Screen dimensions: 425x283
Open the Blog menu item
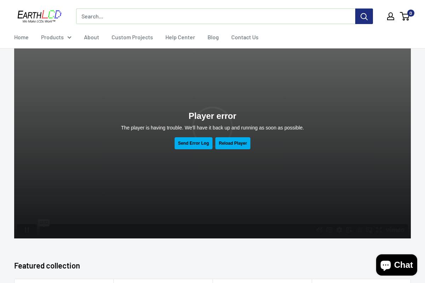click(x=213, y=37)
